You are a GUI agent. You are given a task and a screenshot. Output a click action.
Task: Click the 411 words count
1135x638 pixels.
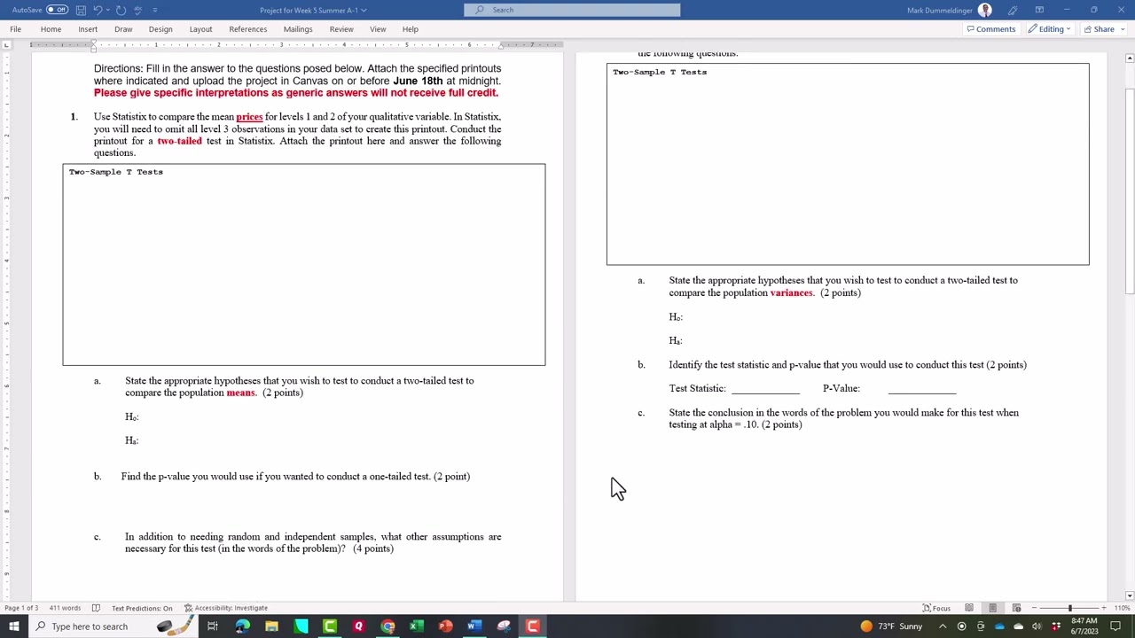(65, 608)
